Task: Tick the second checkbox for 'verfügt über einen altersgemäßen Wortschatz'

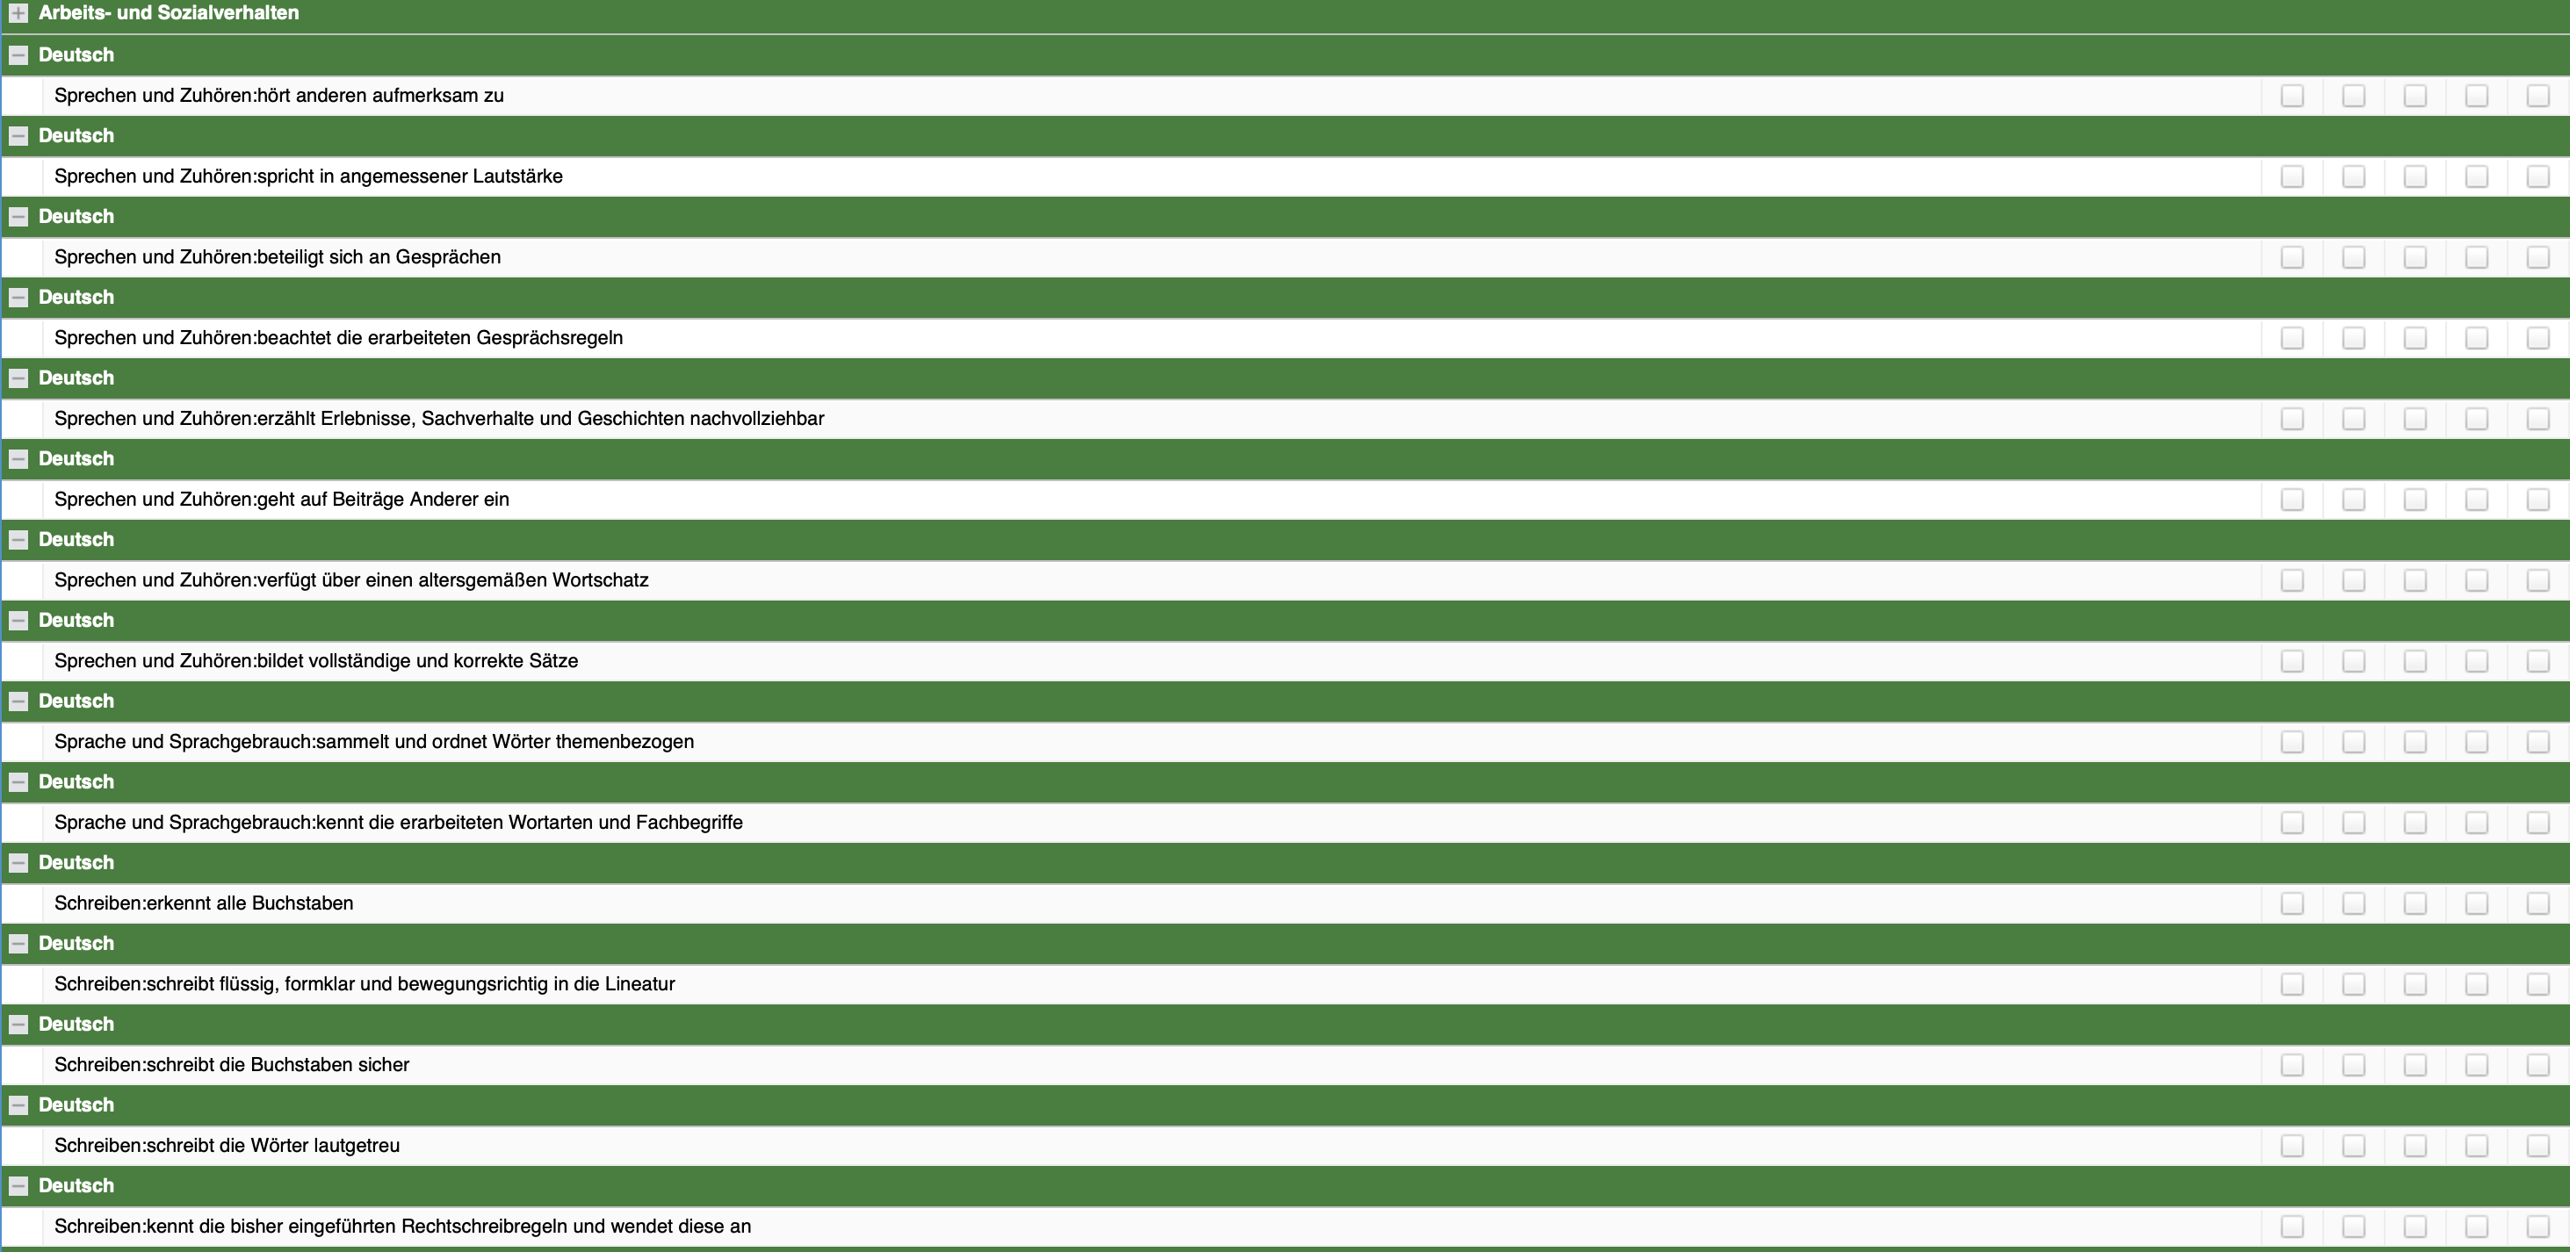Action: (2354, 580)
